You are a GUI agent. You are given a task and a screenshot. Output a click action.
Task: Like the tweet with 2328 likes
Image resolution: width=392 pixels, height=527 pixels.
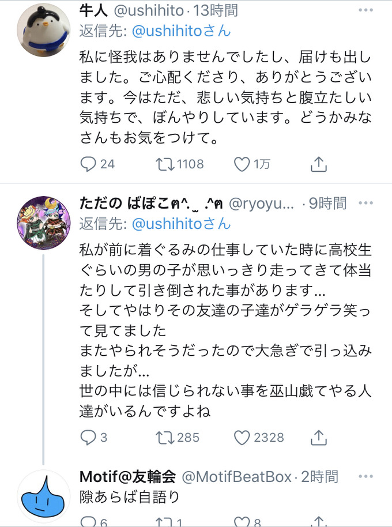(x=242, y=438)
